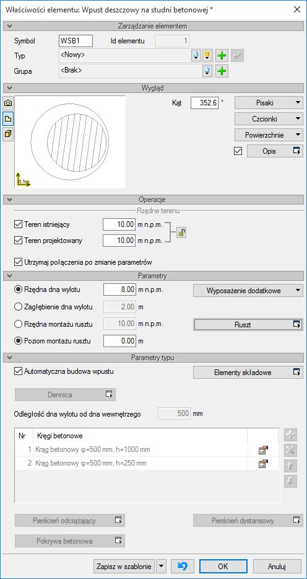Click the move ring up arrow icon

[x=291, y=466]
